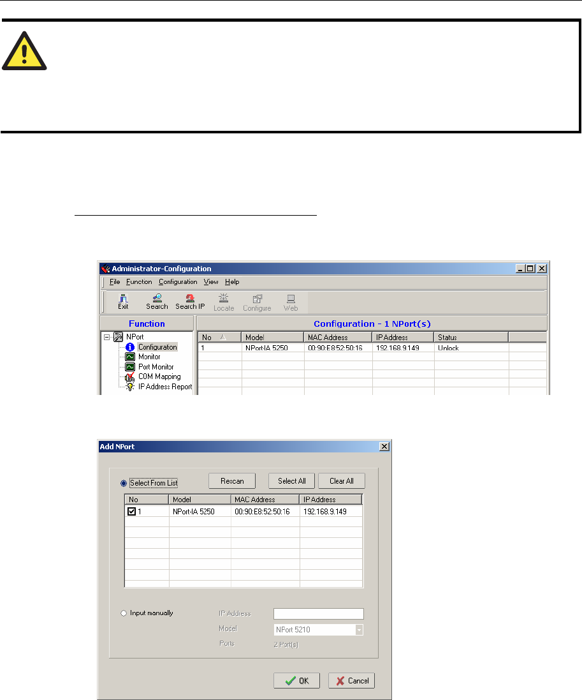Click IP Address header in Add NPort list
Image resolution: width=582 pixels, height=700 pixels.
pos(330,500)
